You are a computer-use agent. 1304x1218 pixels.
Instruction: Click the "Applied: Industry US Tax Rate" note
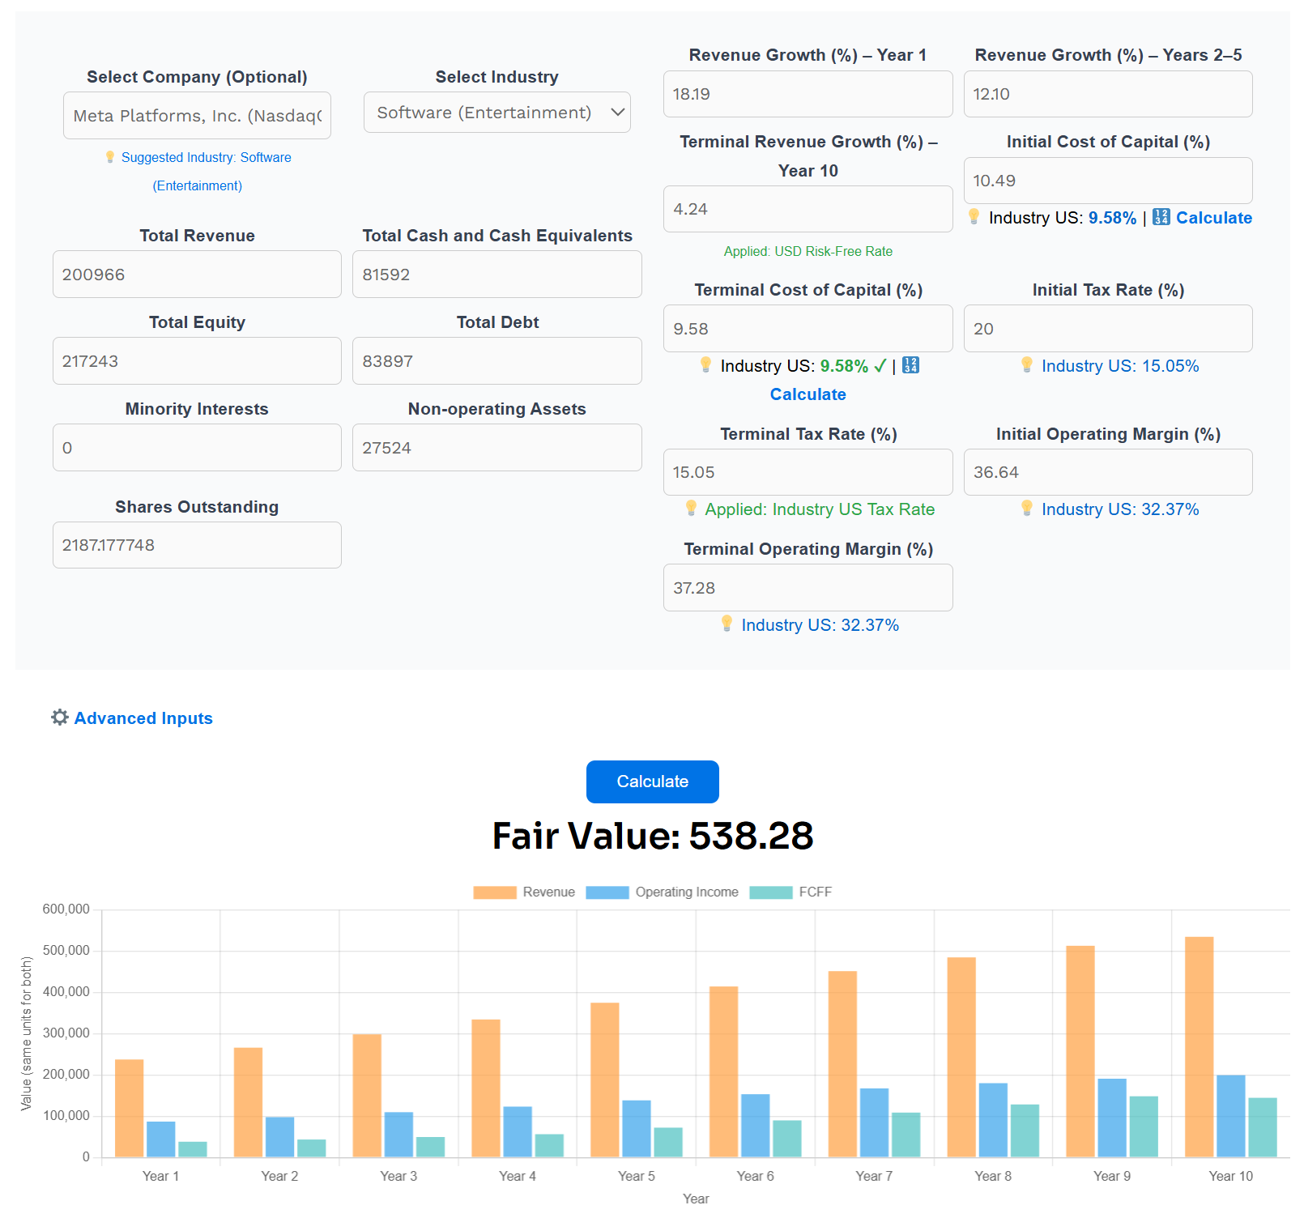pos(820,509)
